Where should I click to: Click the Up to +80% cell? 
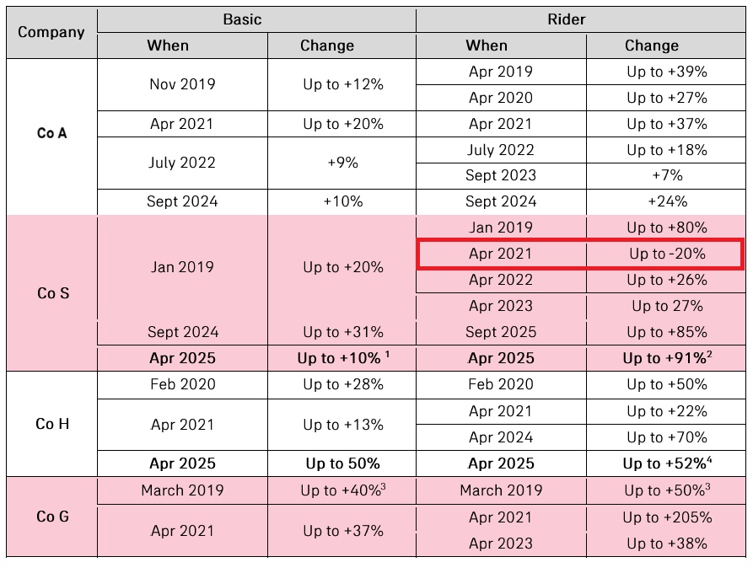(x=666, y=228)
